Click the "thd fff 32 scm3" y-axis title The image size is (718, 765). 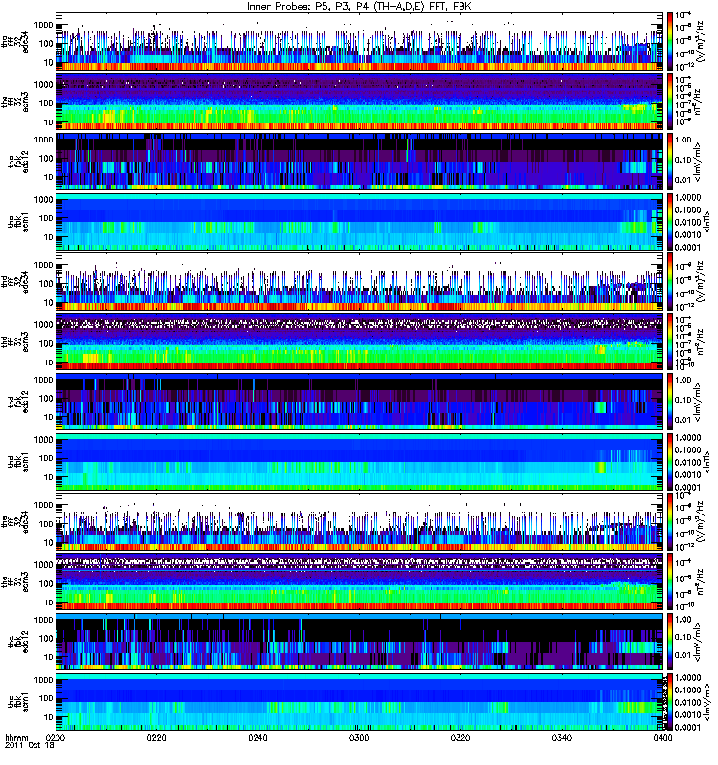point(15,342)
